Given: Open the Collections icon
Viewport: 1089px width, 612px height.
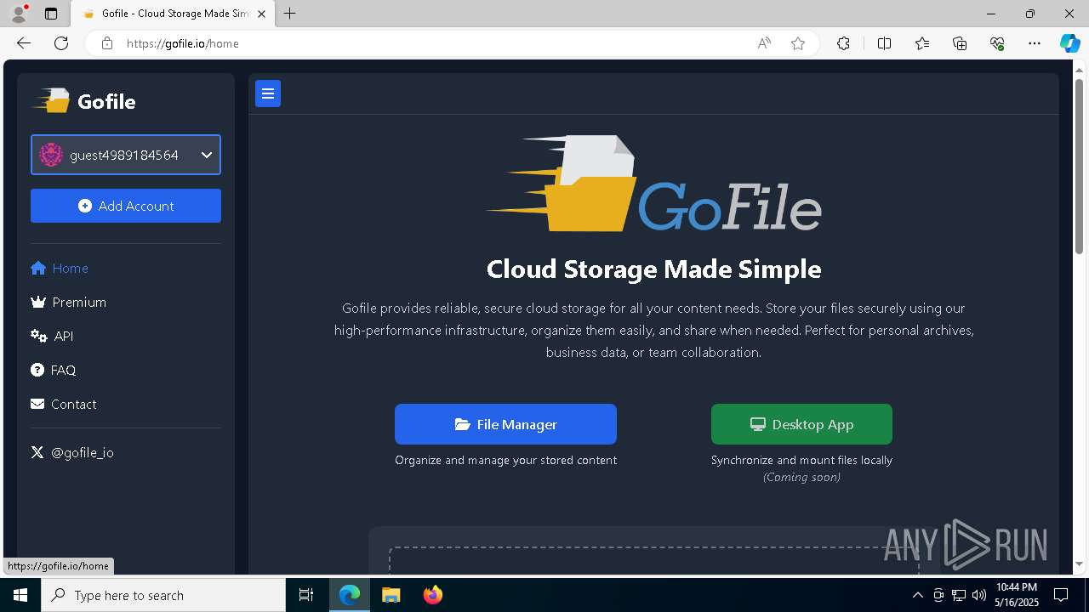Looking at the screenshot, I should [960, 43].
